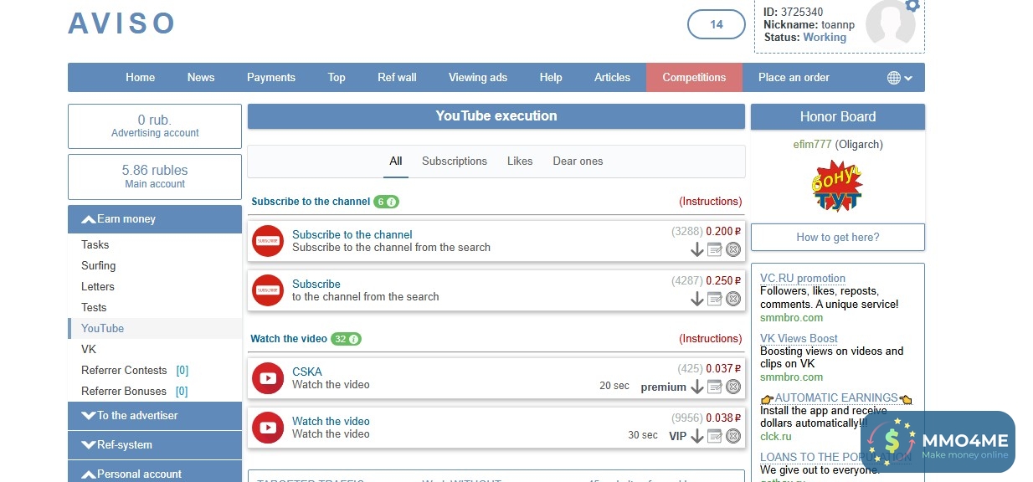Click the down arrow on 0.200 ₽ task
This screenshot has height=482, width=1033.
pyautogui.click(x=696, y=249)
